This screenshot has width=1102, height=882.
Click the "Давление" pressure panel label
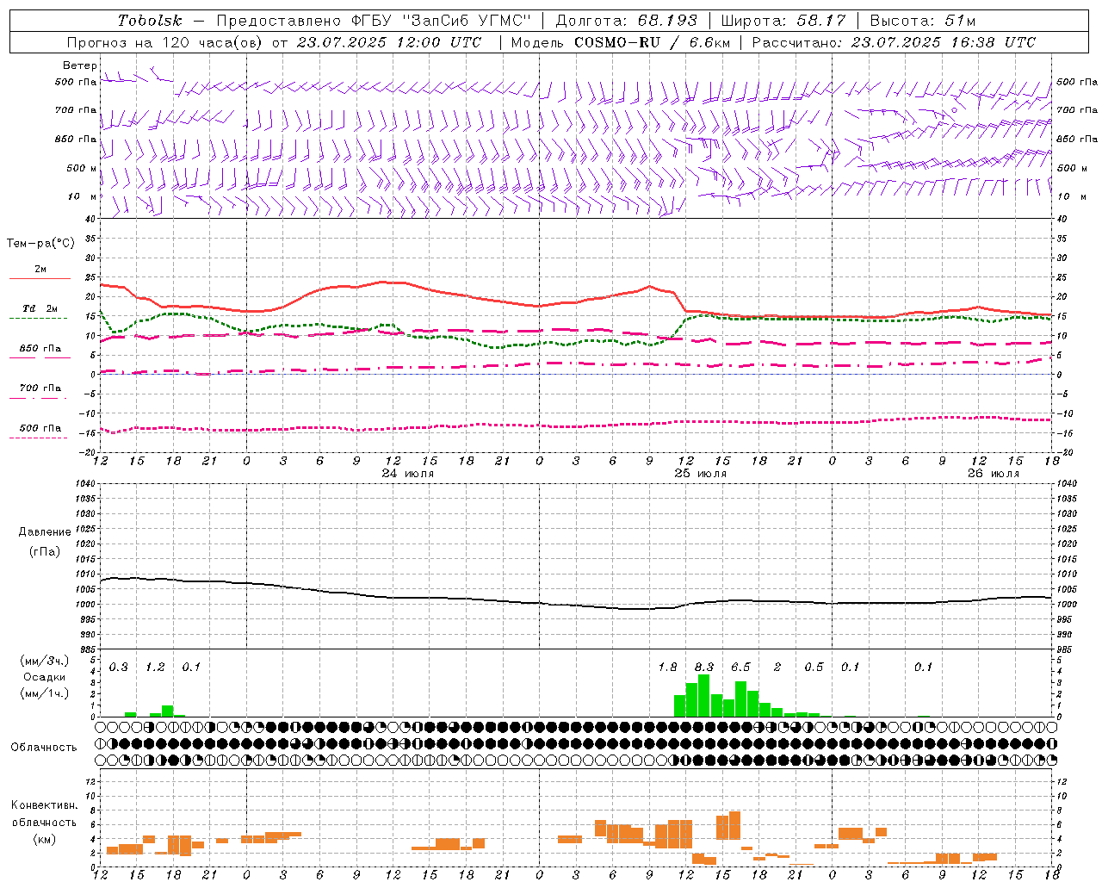pyautogui.click(x=45, y=532)
